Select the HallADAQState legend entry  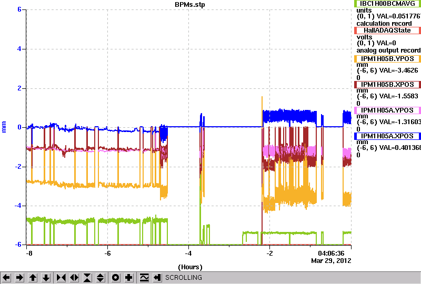tap(387, 31)
